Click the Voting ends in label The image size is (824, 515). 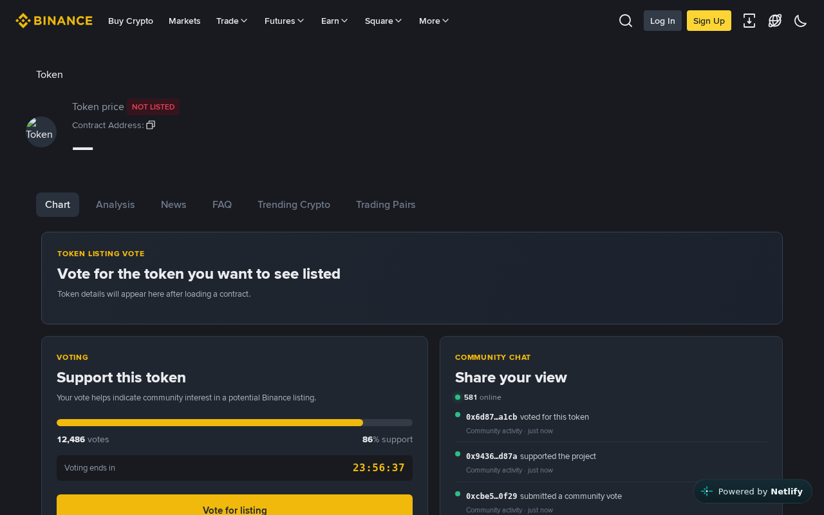(x=89, y=468)
